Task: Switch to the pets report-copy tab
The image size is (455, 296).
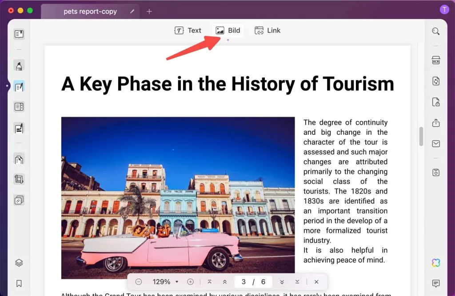Action: (90, 11)
